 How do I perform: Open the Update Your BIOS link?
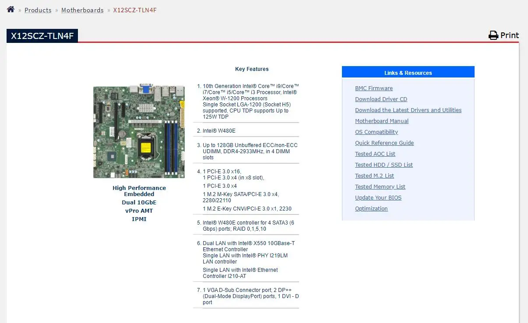378,198
